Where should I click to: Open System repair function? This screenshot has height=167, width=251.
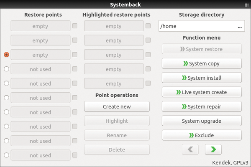point(202,106)
